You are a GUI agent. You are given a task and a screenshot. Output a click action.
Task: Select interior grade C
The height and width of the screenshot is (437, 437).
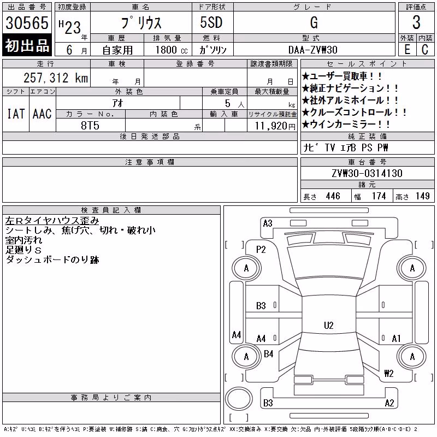tap(425, 50)
